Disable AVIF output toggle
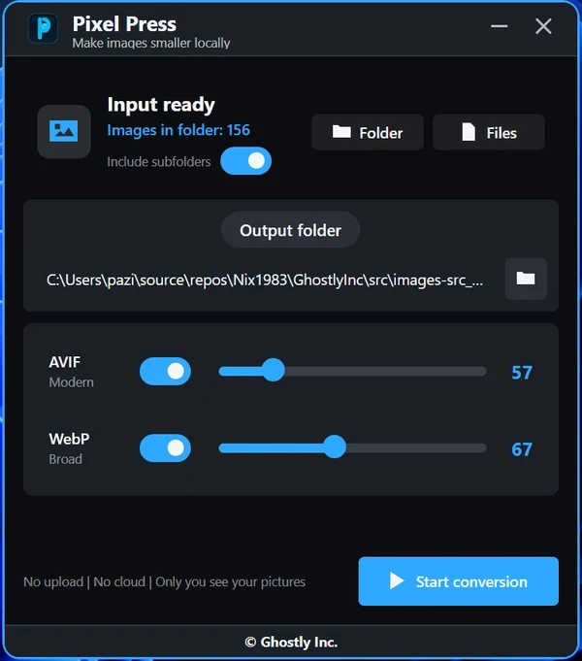The width and height of the screenshot is (582, 661). (165, 372)
